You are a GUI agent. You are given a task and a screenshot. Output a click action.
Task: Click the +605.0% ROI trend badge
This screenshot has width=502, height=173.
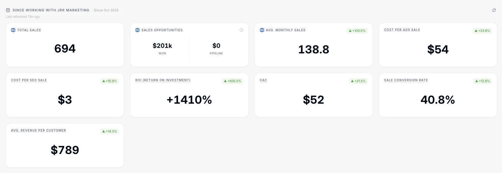click(x=233, y=81)
